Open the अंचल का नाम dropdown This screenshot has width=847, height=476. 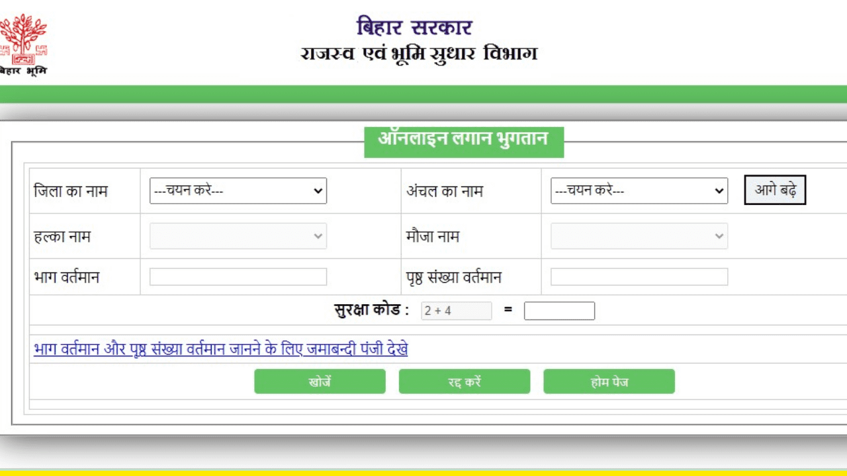(x=637, y=191)
